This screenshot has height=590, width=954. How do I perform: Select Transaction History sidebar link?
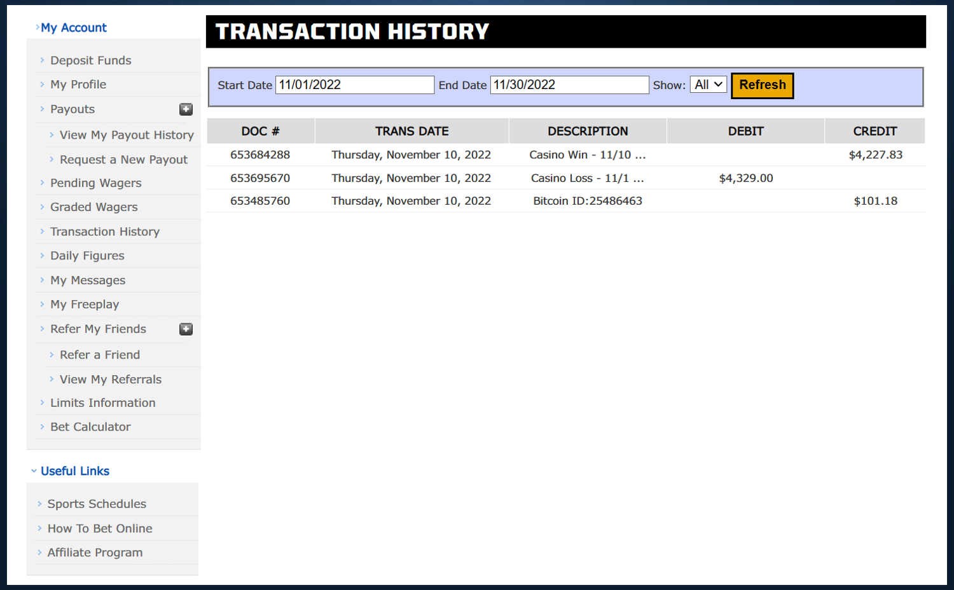pos(105,232)
